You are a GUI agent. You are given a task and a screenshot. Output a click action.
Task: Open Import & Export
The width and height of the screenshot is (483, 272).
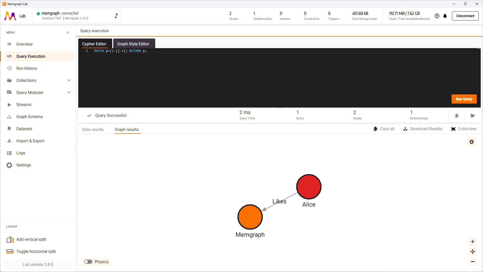tap(30, 141)
